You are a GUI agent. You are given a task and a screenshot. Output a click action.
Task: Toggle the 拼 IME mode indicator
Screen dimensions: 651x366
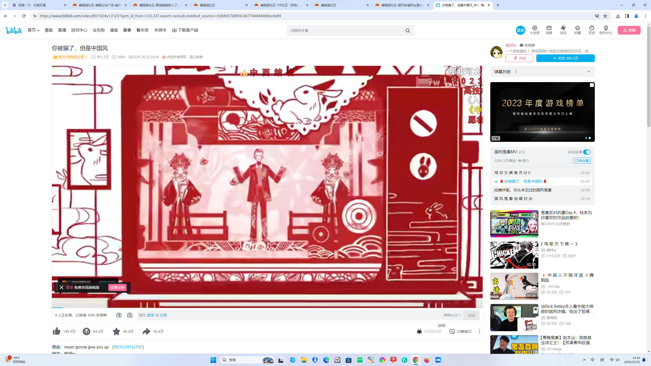[602, 360]
